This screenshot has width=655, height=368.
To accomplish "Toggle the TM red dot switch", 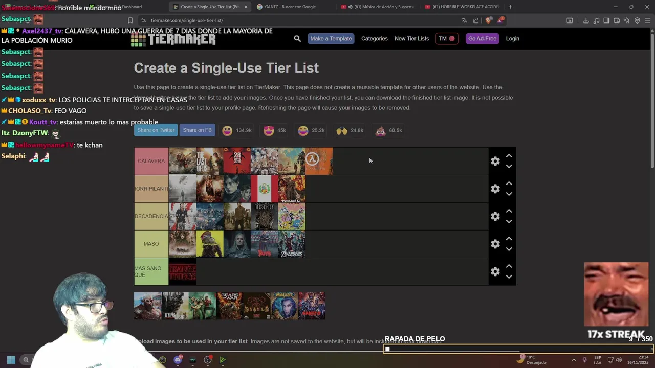I will point(447,39).
